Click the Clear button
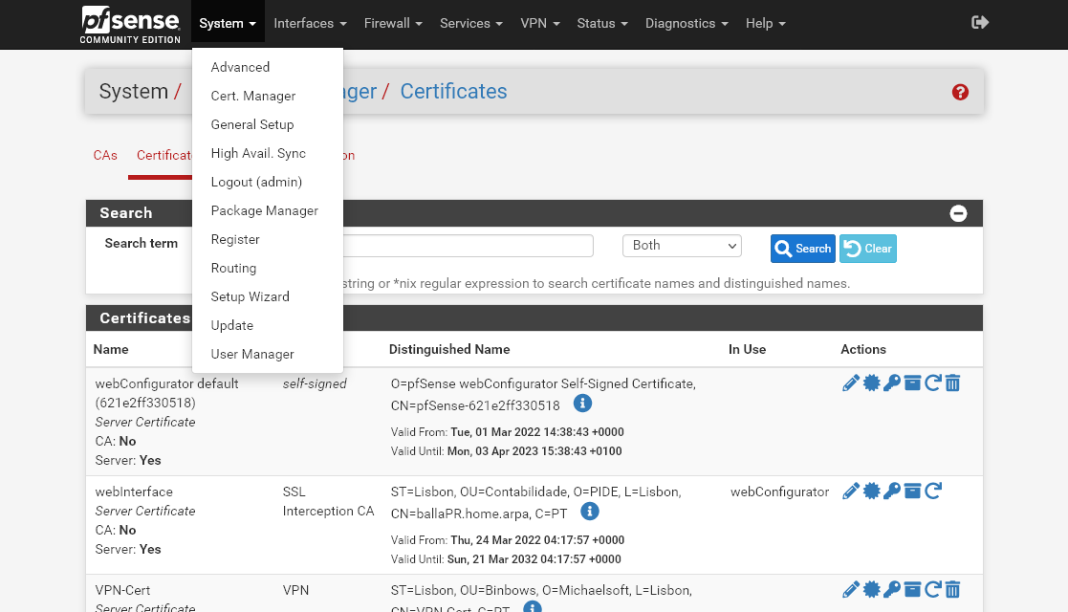Viewport: 1068px width, 612px height. coord(867,249)
